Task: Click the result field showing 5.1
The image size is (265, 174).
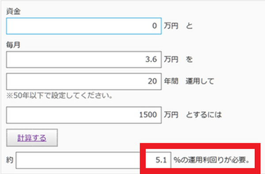Action: point(94,160)
